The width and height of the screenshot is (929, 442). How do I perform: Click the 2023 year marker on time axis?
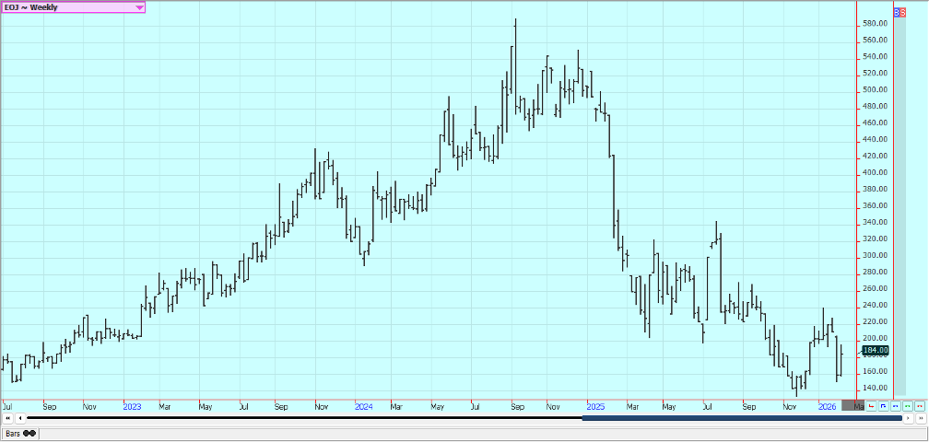pyautogui.click(x=132, y=405)
